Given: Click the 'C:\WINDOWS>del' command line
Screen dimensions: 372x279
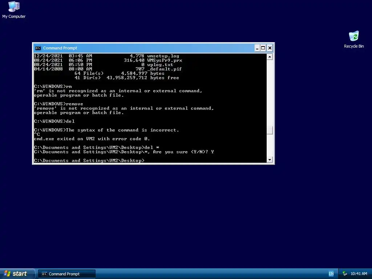Looking at the screenshot, I should pyautogui.click(x=54, y=121).
